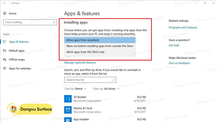Open Default apps settings page
This screenshot has width=217, height=122.
(x=17, y=51)
